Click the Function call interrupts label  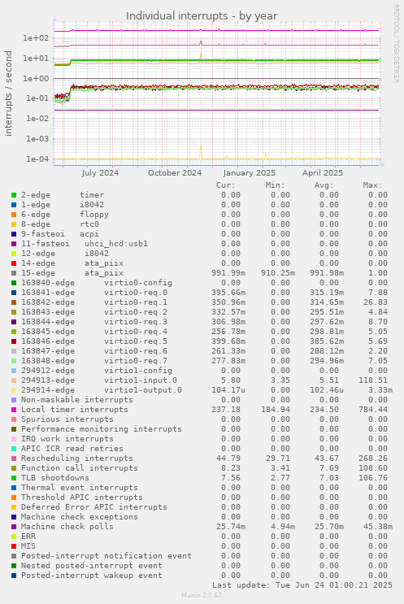pos(80,468)
